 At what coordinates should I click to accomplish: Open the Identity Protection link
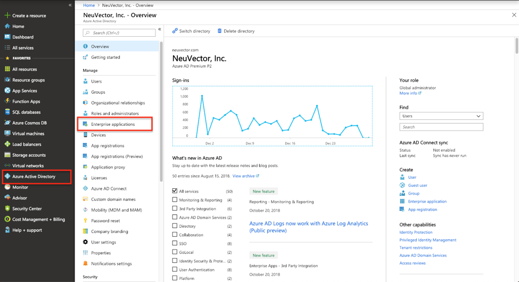coord(416,232)
